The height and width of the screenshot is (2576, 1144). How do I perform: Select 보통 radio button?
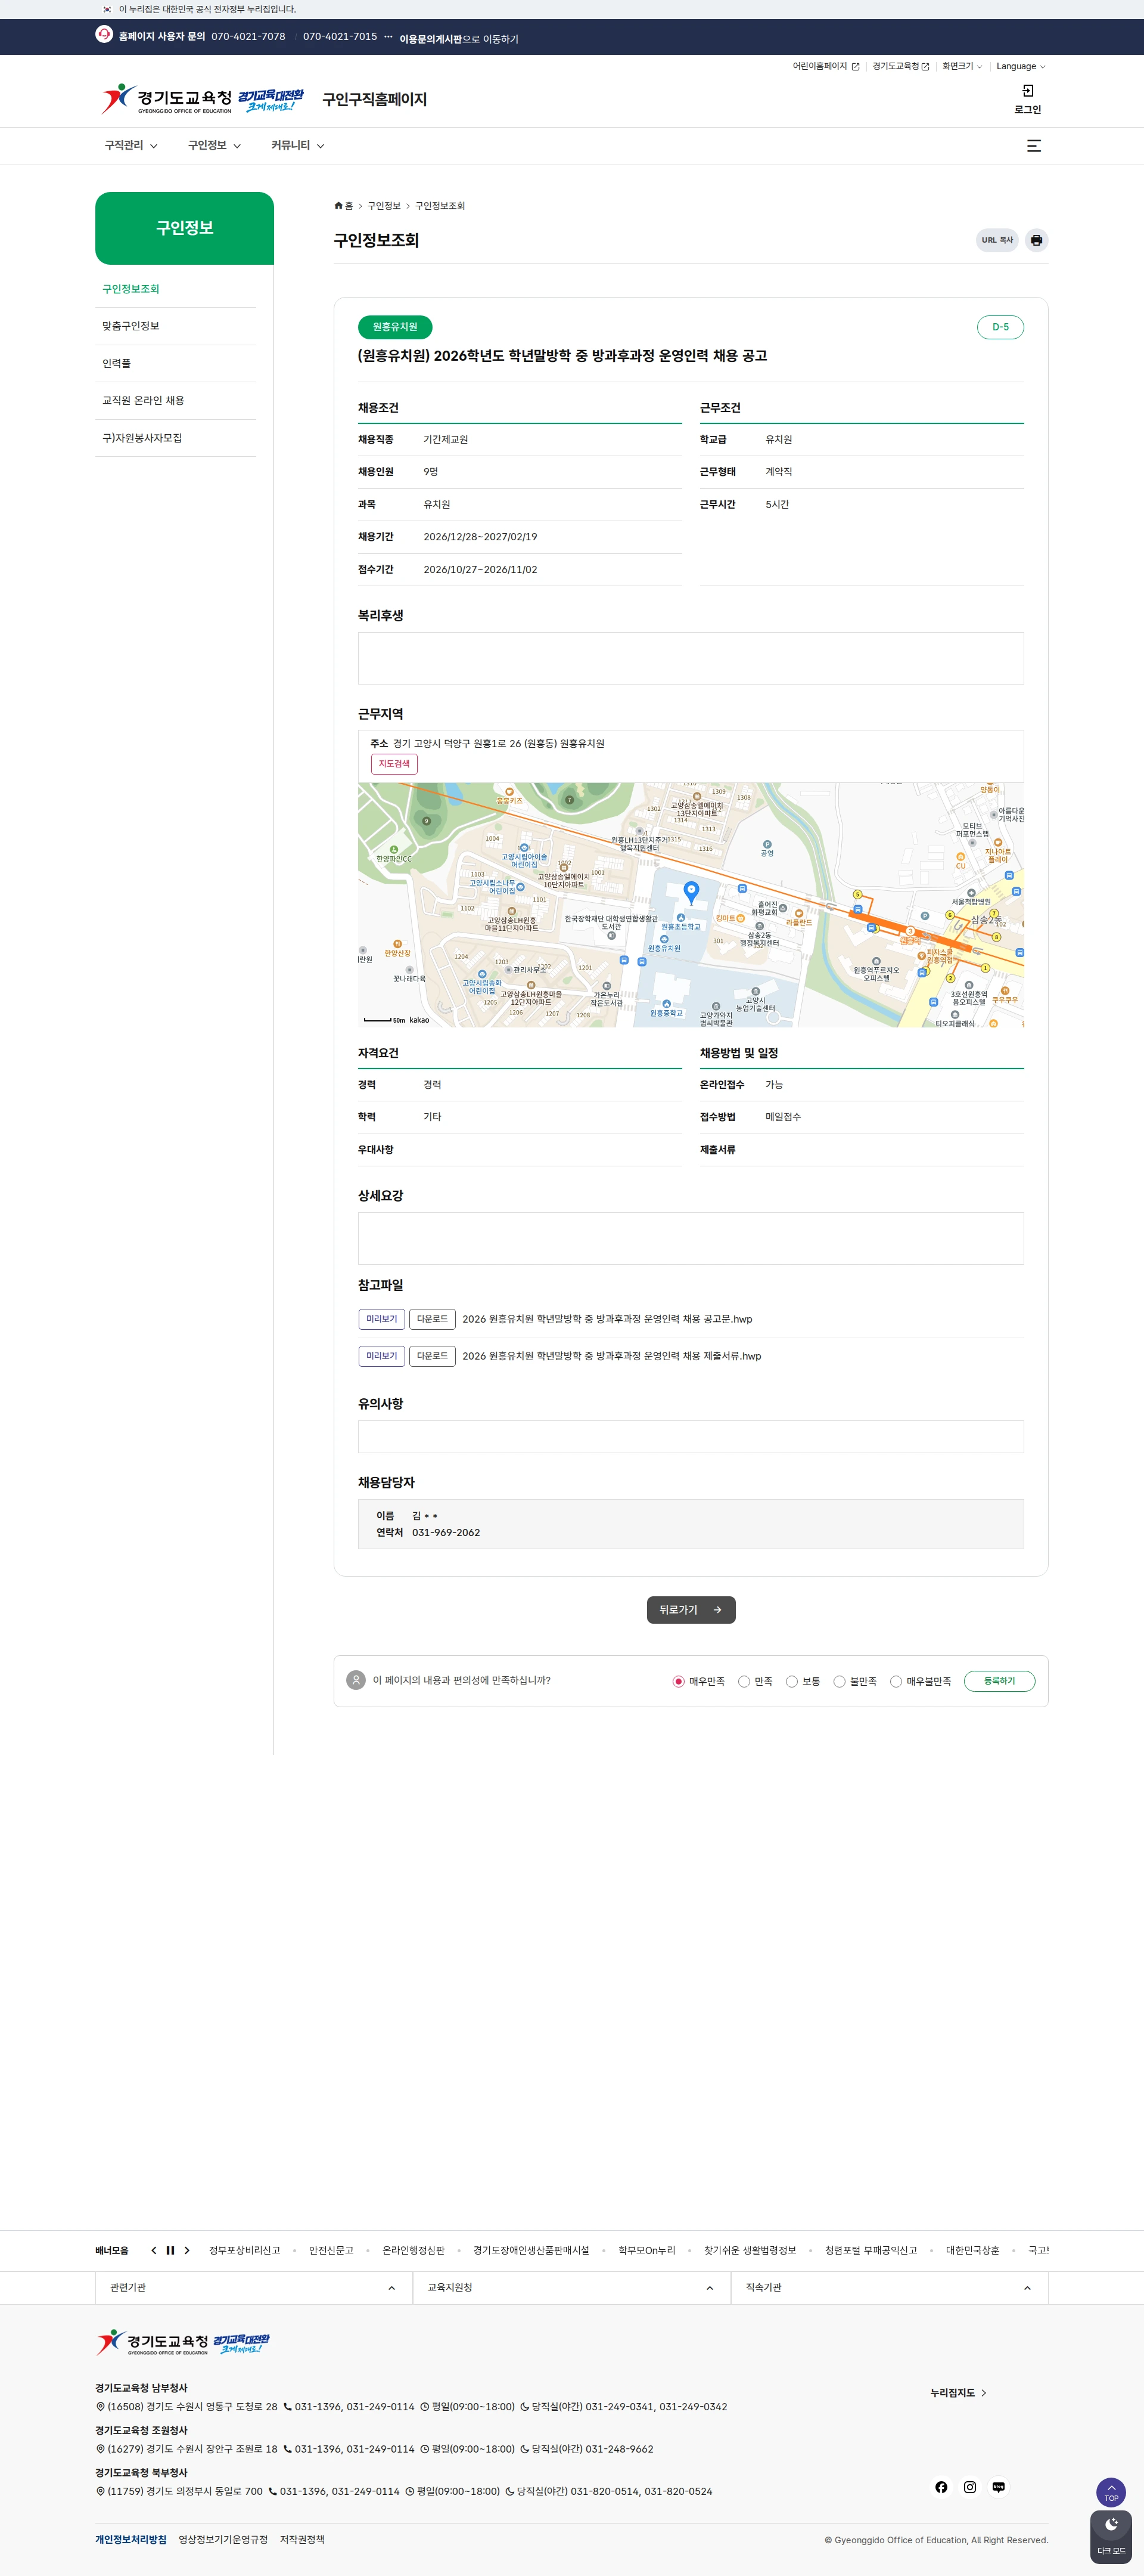pyautogui.click(x=791, y=1681)
